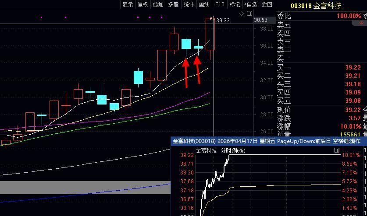Image resolution: width=367 pixels, height=216 pixels.
Task: Click the stock title 003018 金富科技
Action: pos(316,6)
